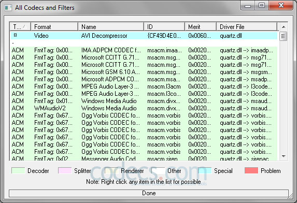Click the Special legend label

click(x=223, y=171)
